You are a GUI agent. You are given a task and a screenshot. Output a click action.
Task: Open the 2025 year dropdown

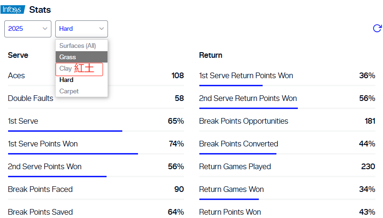[x=28, y=29]
